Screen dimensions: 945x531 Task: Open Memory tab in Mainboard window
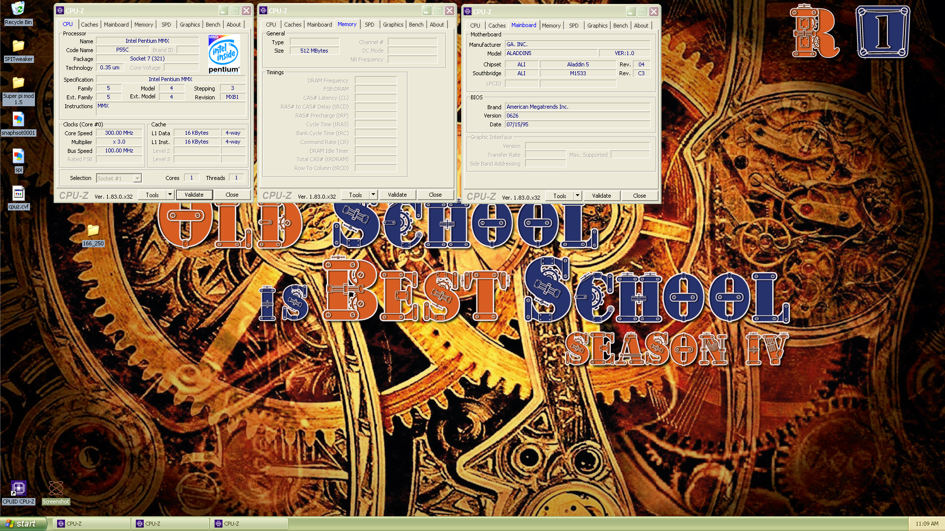coord(551,26)
